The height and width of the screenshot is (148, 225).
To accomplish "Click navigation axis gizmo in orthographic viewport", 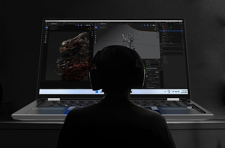I will coord(156,29).
